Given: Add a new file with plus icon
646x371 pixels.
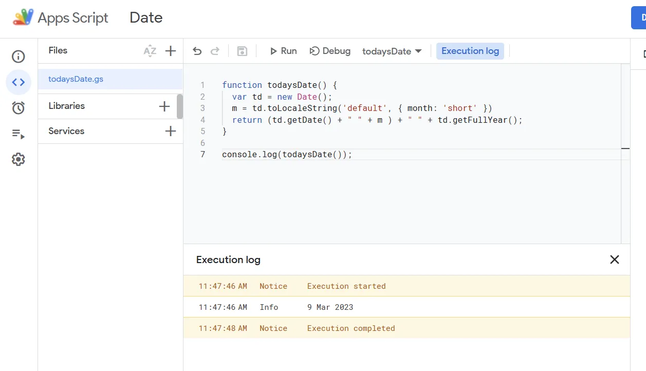Looking at the screenshot, I should coord(171,51).
